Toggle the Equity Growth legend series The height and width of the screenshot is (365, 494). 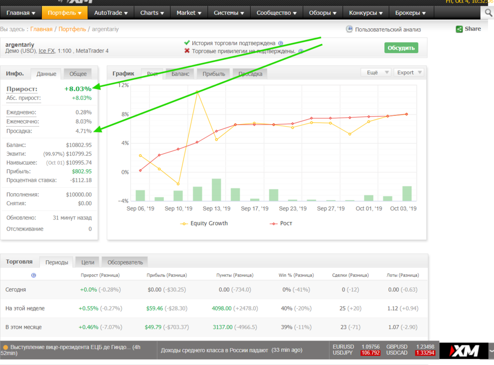tap(204, 223)
